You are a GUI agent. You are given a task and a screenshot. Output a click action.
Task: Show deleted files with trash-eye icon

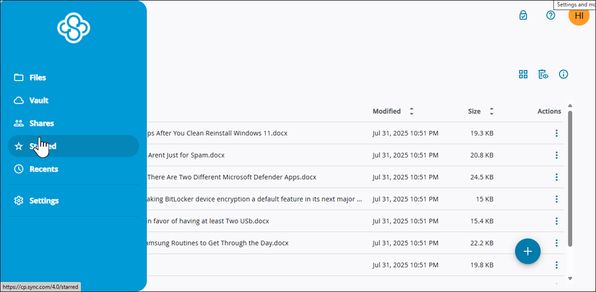543,74
